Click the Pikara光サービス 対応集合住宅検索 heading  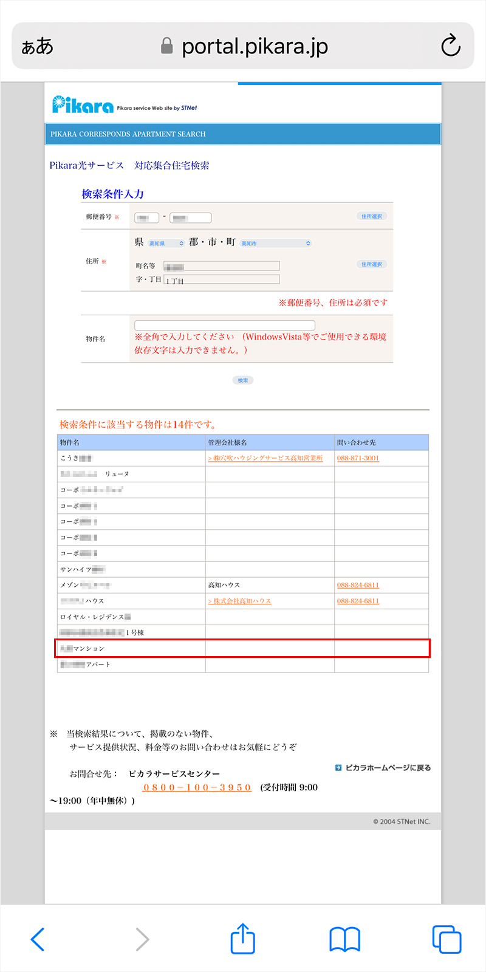pyautogui.click(x=129, y=165)
